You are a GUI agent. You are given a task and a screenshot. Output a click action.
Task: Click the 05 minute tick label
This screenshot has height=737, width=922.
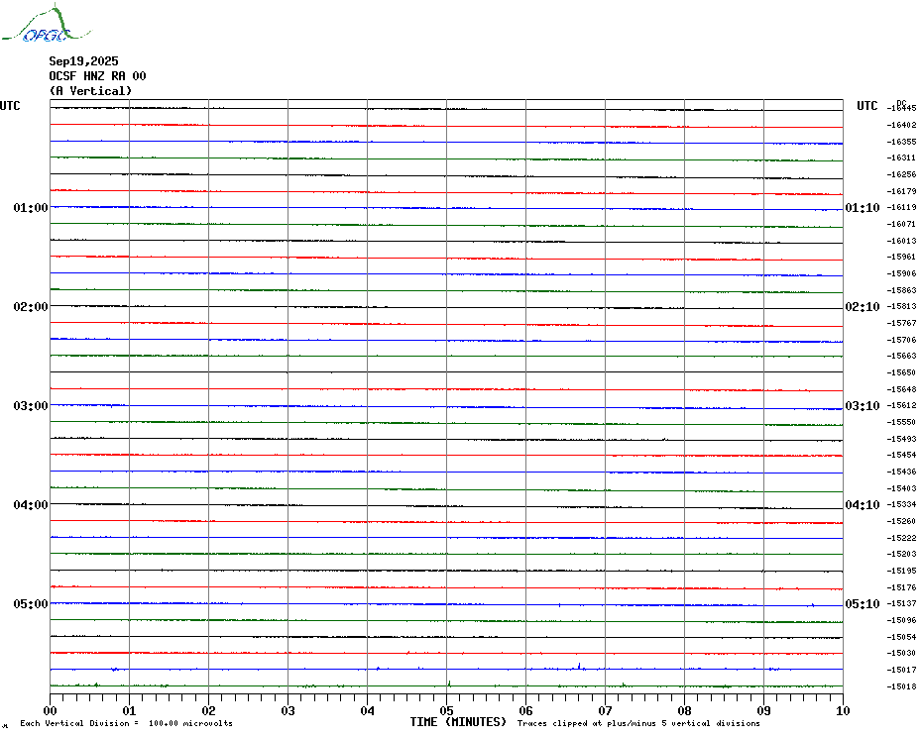446,710
